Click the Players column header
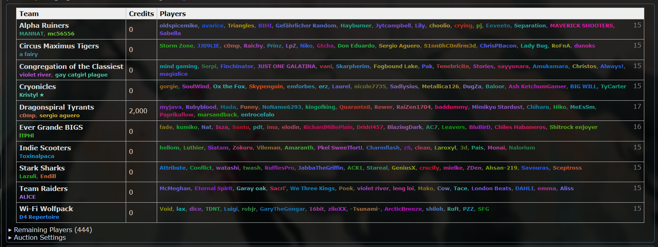 [173, 14]
